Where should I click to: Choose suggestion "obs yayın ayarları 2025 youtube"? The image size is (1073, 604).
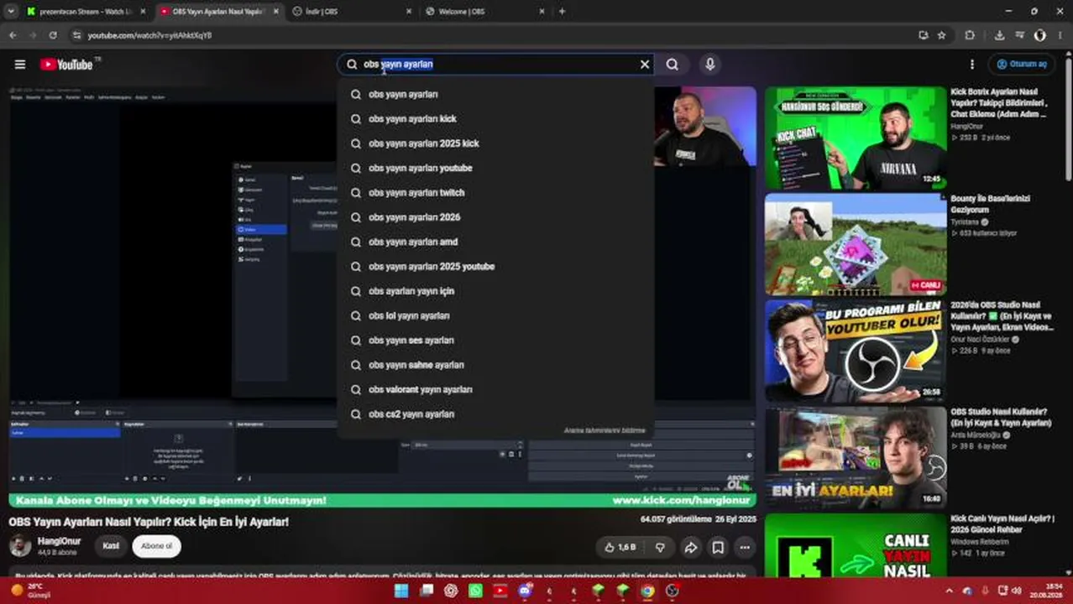click(495, 267)
